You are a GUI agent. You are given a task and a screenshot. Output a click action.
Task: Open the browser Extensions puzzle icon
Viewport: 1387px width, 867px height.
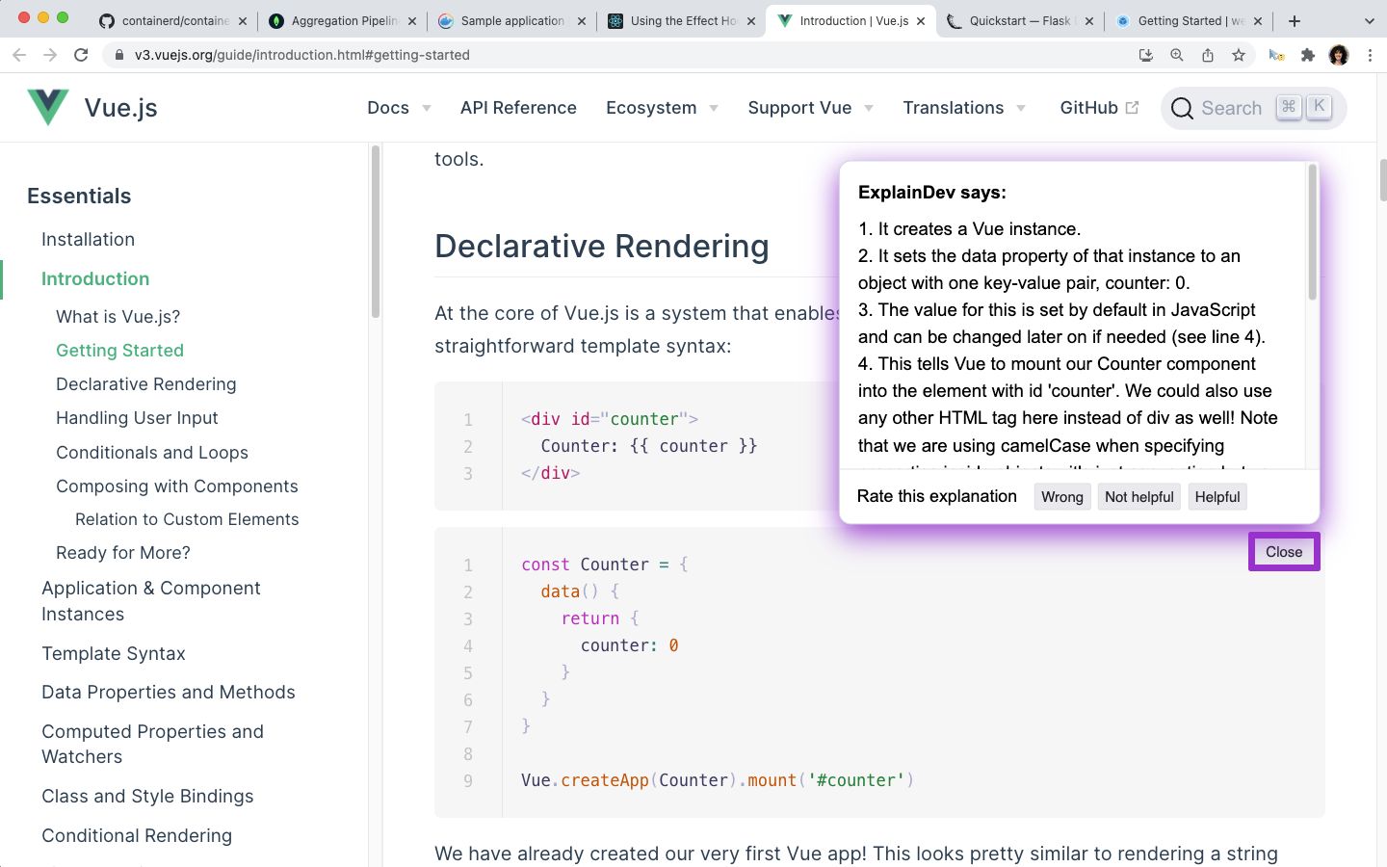[1308, 55]
